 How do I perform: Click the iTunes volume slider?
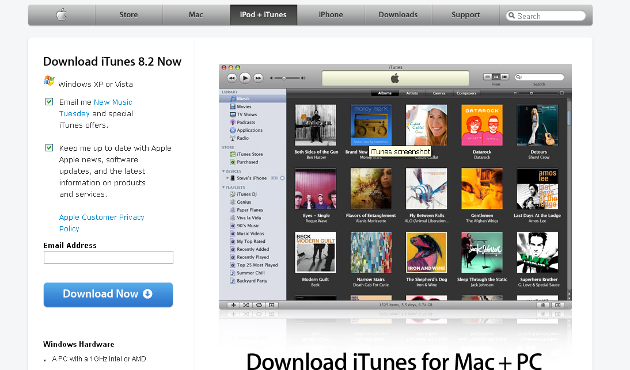click(x=287, y=78)
